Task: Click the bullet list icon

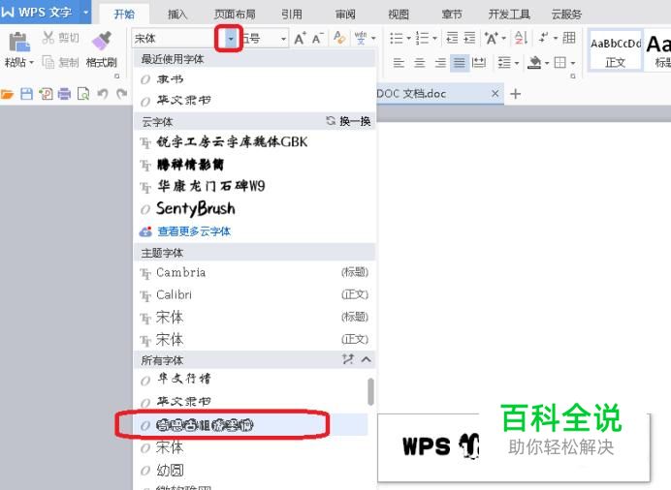Action: (397, 38)
